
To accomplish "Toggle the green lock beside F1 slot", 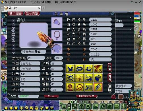I will tap(64, 106).
